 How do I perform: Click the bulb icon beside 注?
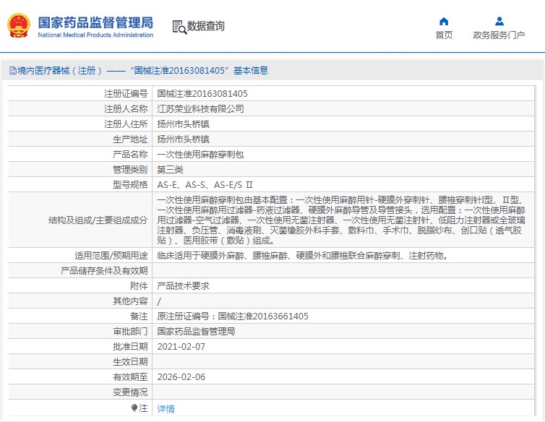tap(134, 408)
